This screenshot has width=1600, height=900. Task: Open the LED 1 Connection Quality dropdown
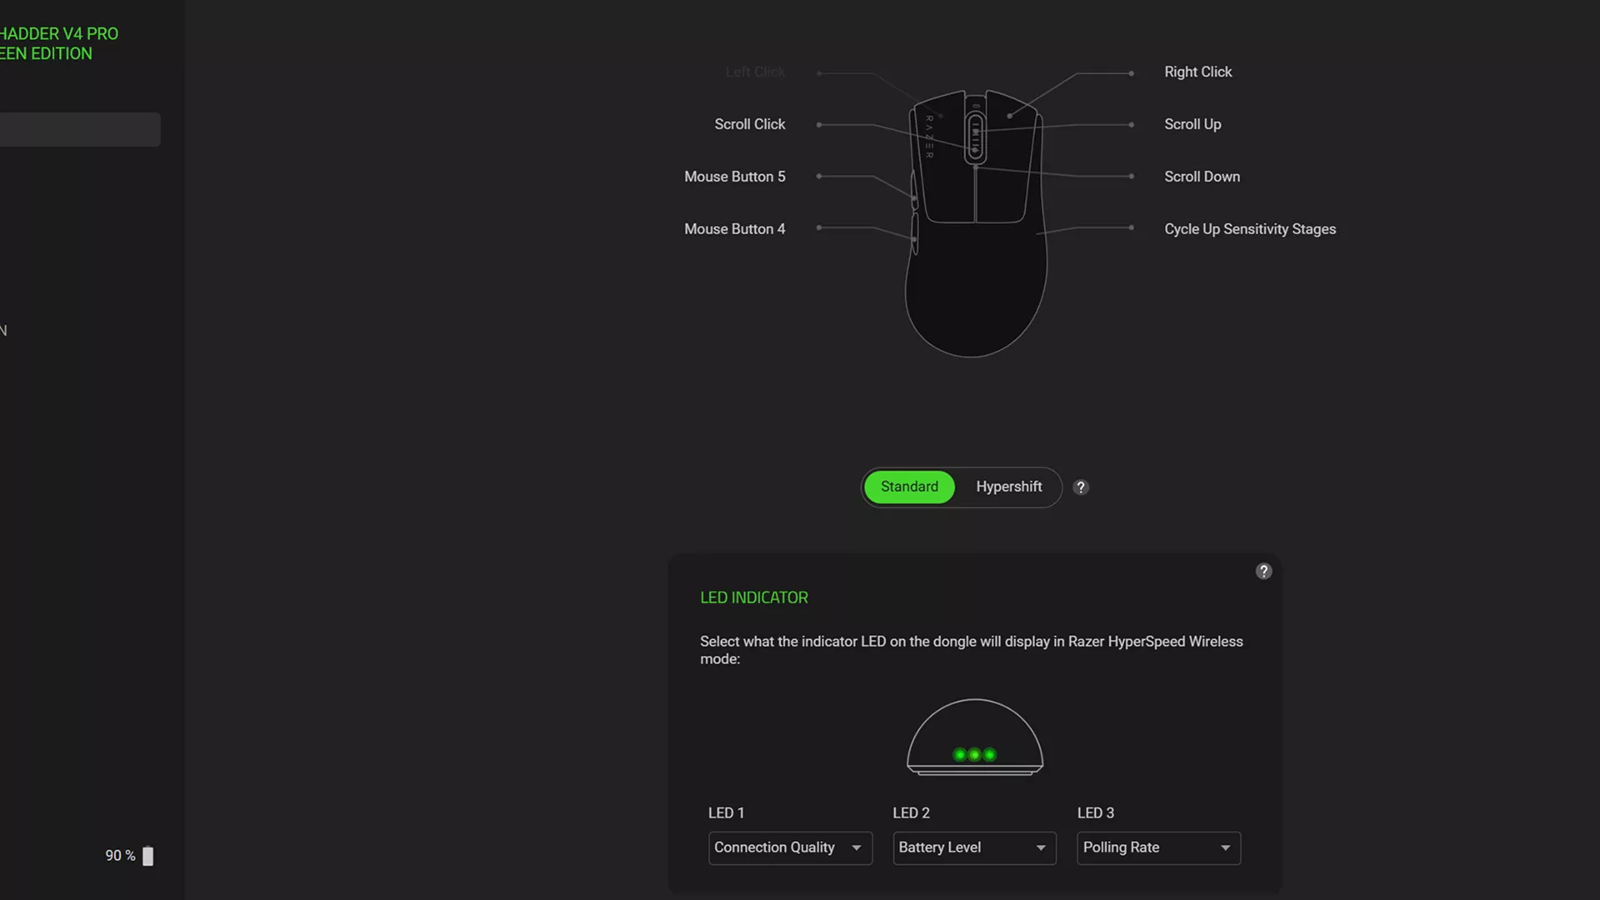pos(790,847)
